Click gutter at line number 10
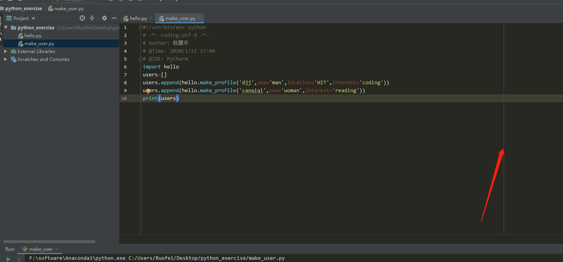Viewport: 563px width, 262px height. tap(124, 98)
